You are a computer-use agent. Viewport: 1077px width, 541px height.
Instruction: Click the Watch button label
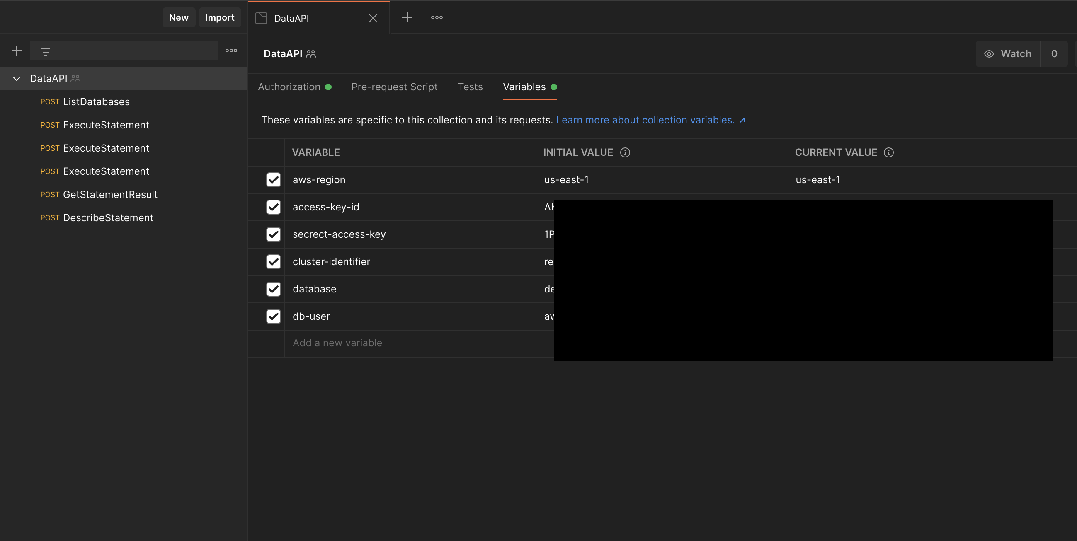(x=1016, y=54)
